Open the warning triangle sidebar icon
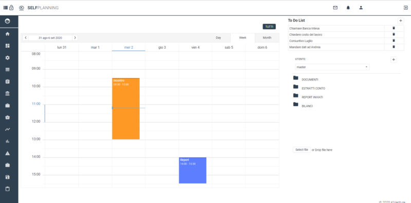This screenshot has width=411, height=203. [x=7, y=153]
